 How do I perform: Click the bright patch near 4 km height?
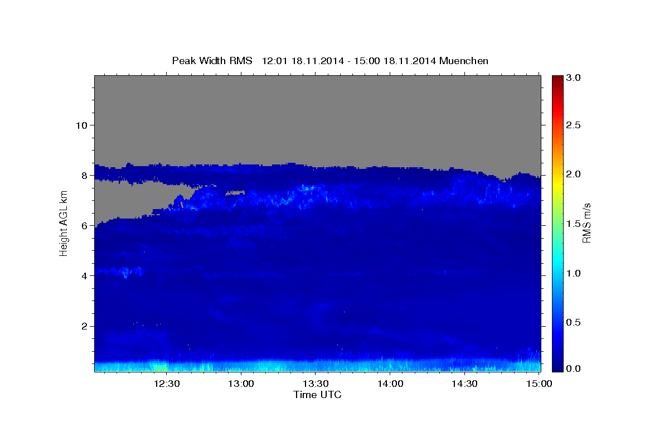point(120,272)
